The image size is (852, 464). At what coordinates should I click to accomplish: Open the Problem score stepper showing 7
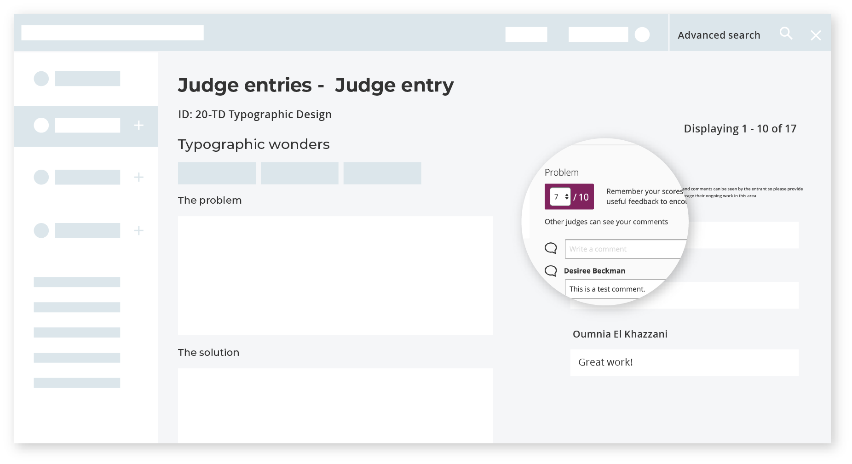pos(560,197)
